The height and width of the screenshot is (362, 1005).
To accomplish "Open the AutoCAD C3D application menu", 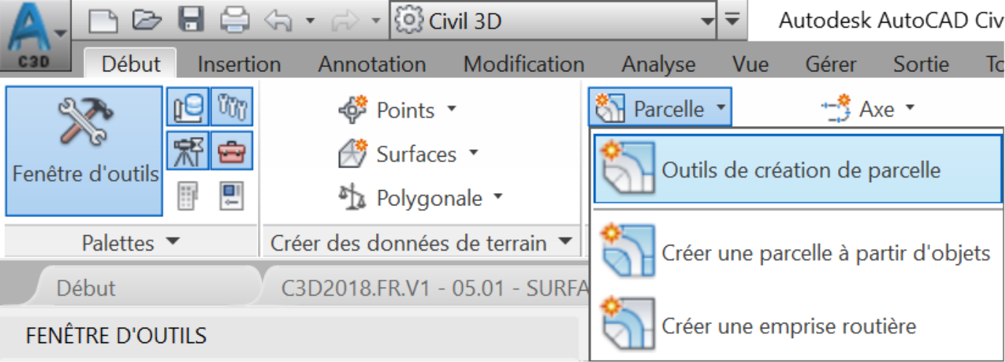I will pos(35,36).
